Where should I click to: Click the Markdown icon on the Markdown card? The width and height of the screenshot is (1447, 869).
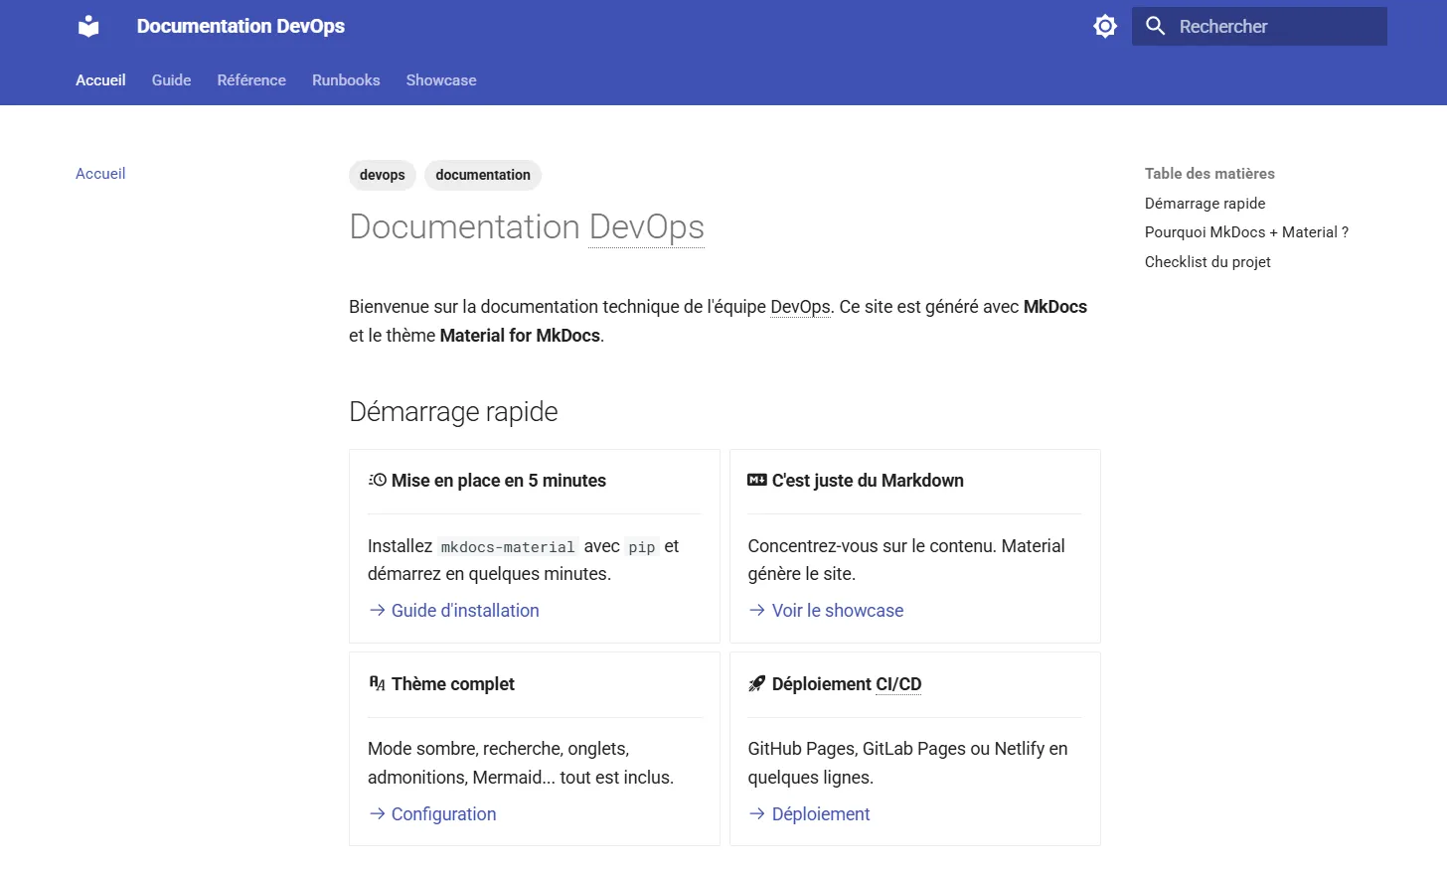757,480
